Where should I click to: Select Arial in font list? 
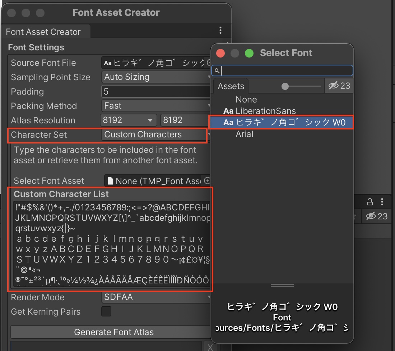click(x=244, y=134)
